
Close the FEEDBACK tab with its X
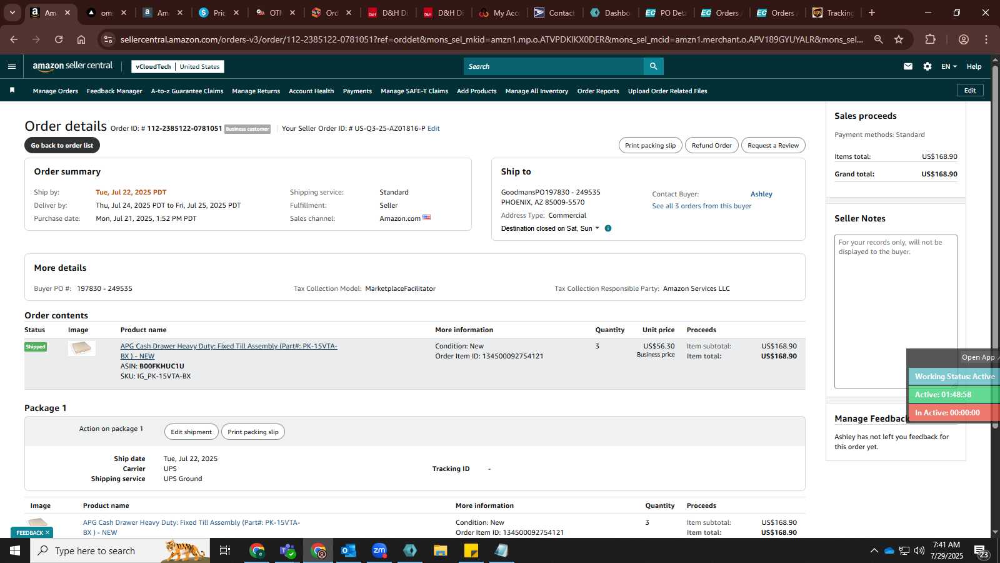47,532
